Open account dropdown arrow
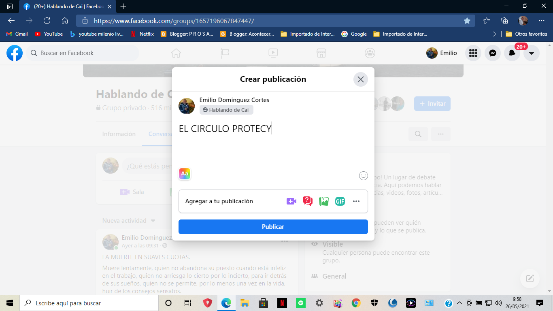The height and width of the screenshot is (311, 553). click(532, 53)
